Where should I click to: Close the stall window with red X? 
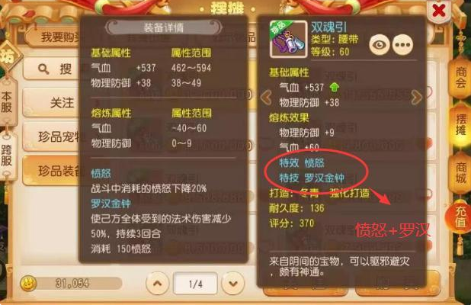438,11
